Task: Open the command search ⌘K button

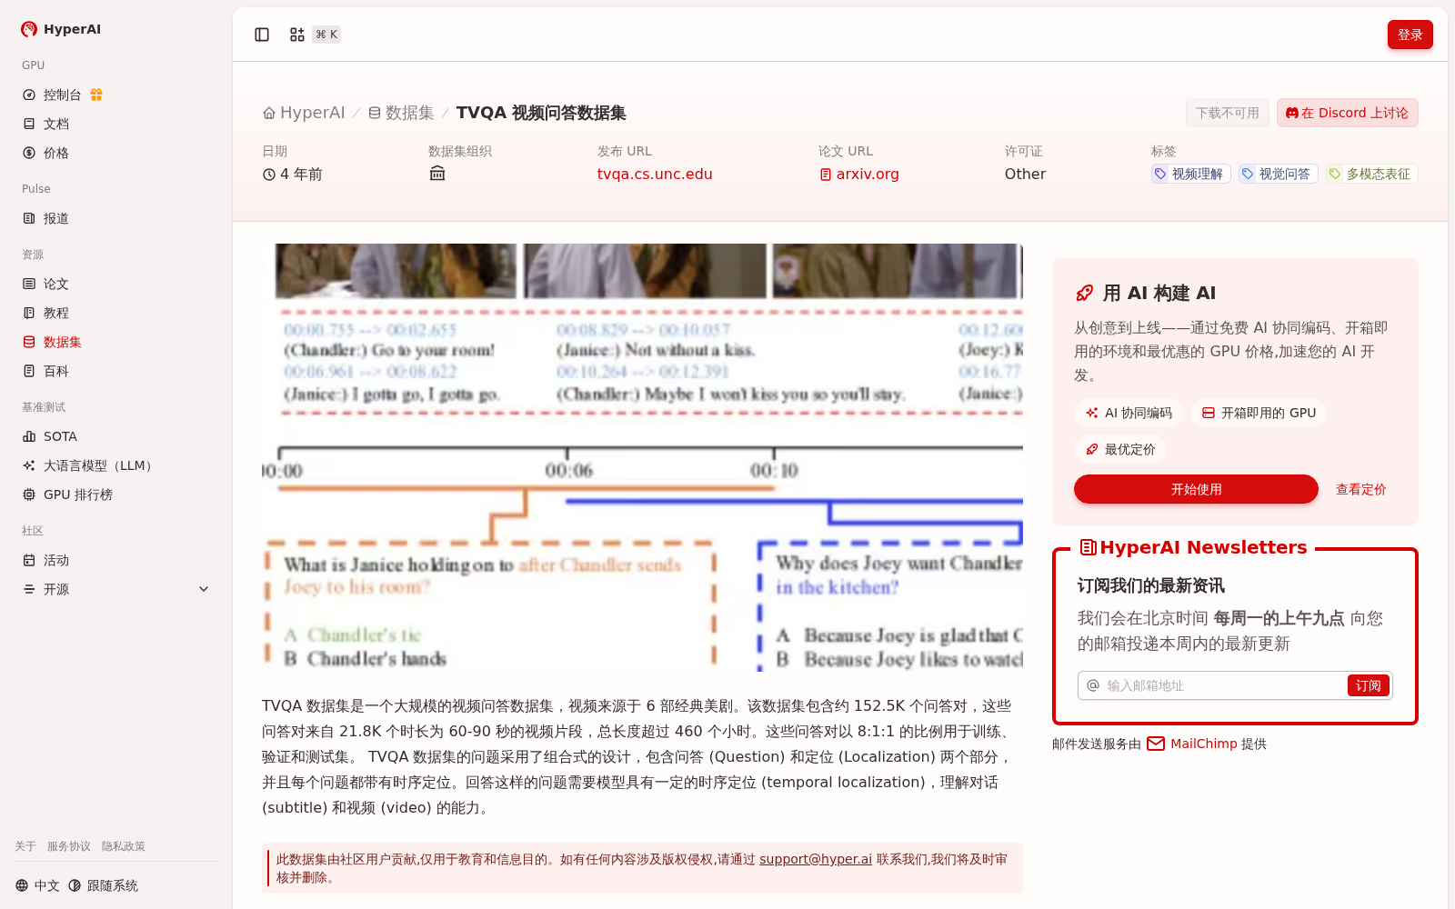Action: click(x=314, y=35)
